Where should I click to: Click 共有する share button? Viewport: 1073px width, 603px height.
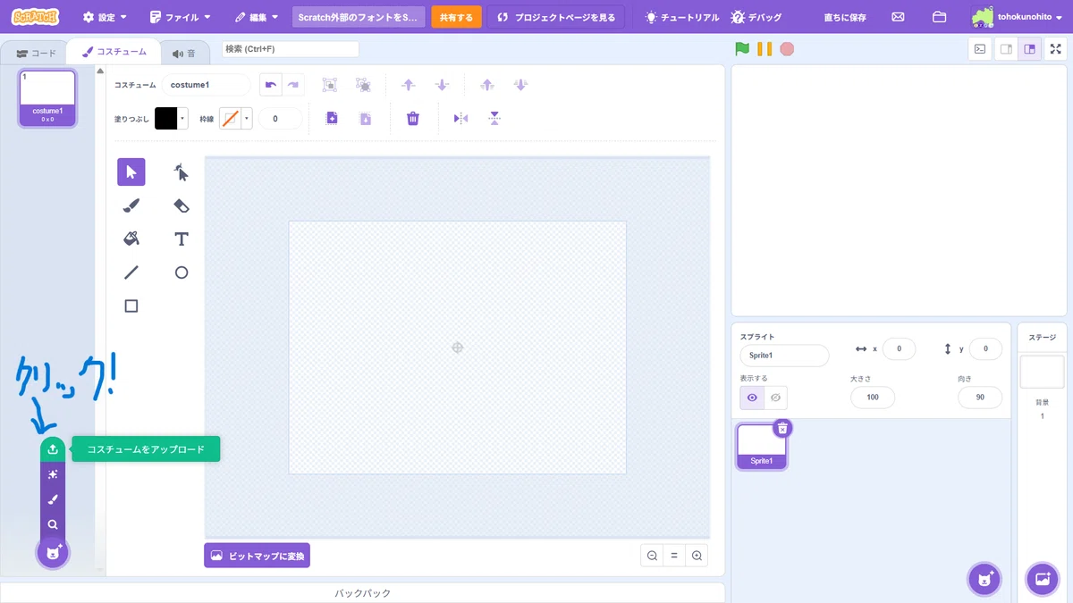pos(456,17)
